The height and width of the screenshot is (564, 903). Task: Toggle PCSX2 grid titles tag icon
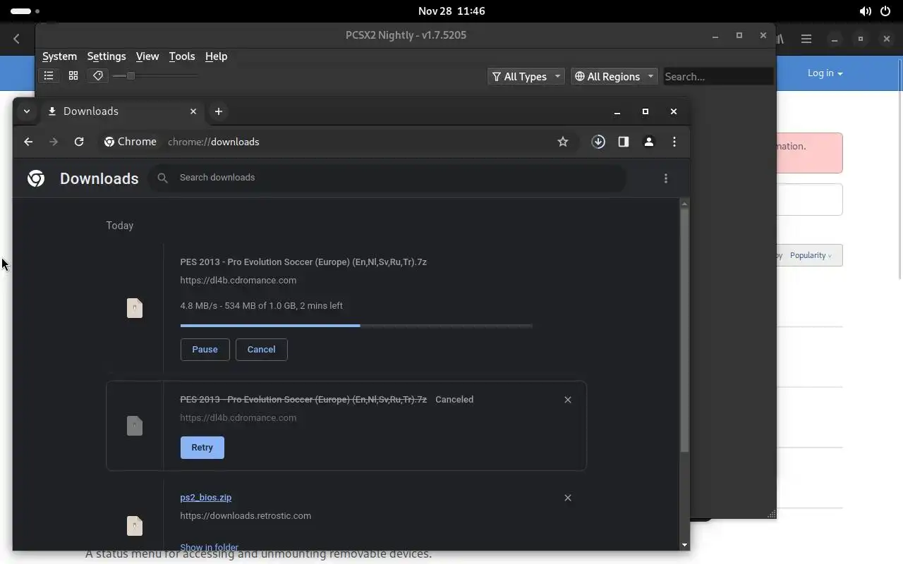point(98,75)
